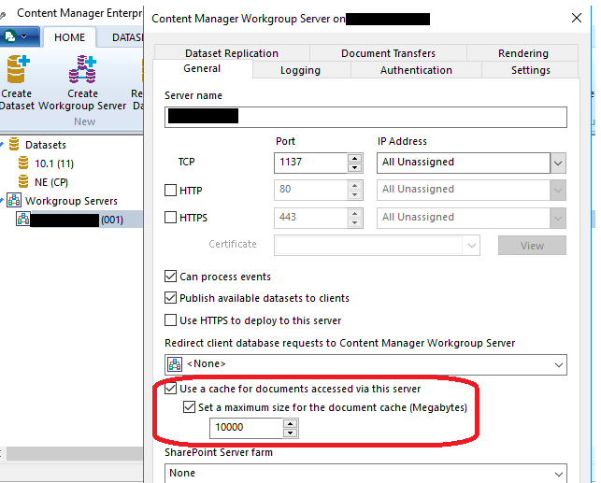Image resolution: width=601 pixels, height=483 pixels.
Task: Collapse the Datasets tree node
Action: coord(2,145)
